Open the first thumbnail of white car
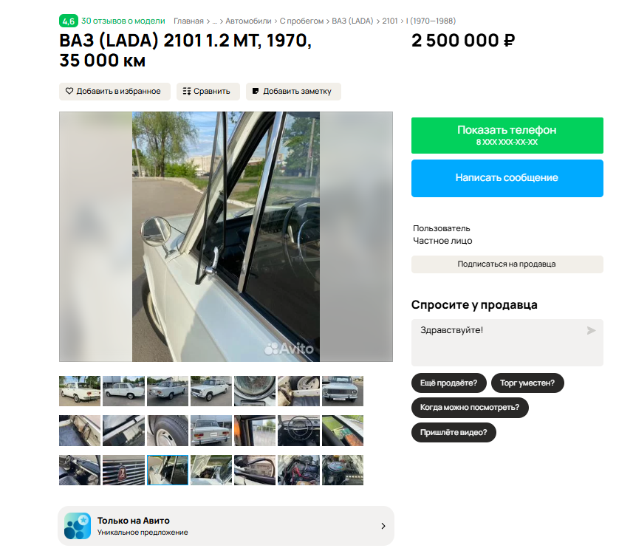The image size is (633, 551). click(x=80, y=391)
